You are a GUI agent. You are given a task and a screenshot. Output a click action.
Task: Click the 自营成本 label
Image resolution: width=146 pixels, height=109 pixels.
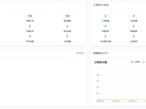[106, 31]
